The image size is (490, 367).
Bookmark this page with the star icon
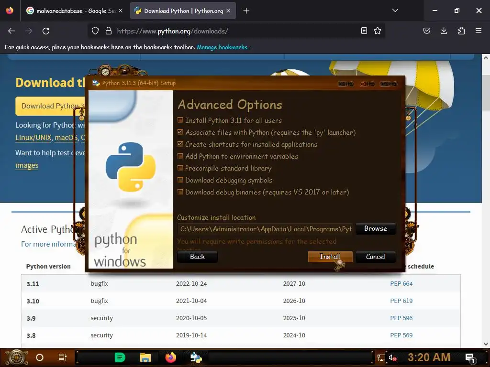[x=378, y=31]
